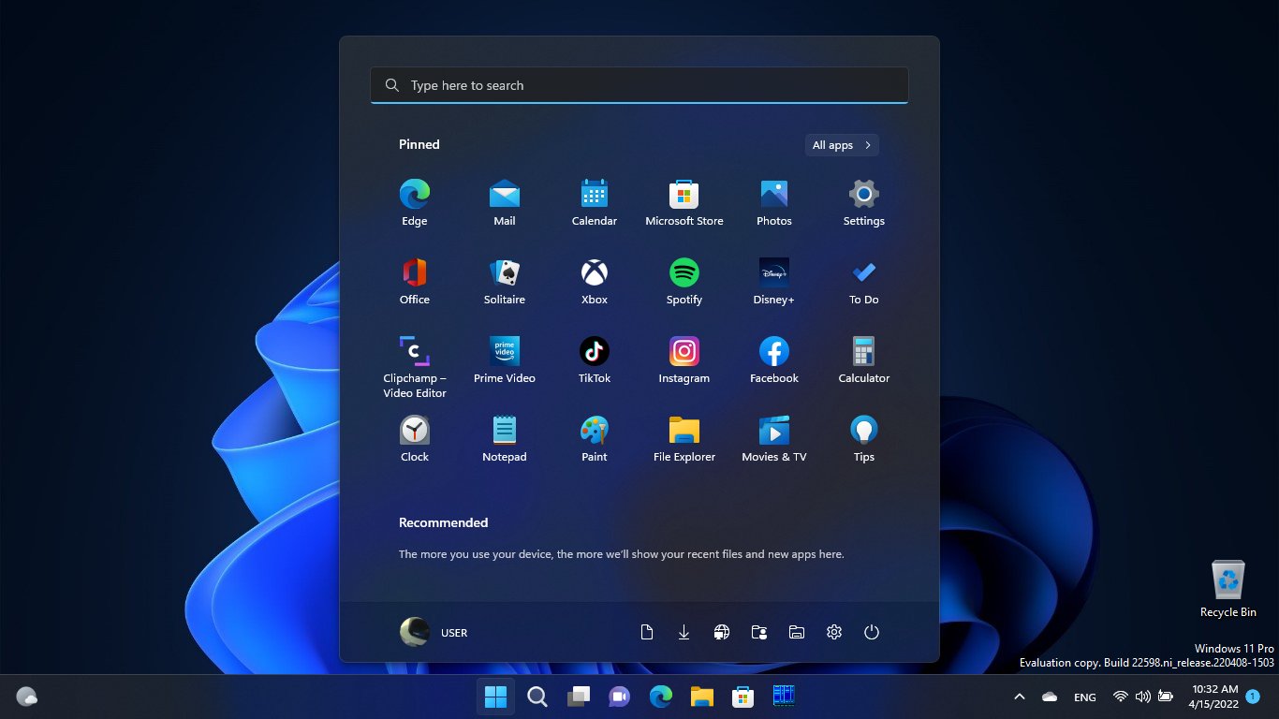Open power options via the power icon
Viewport: 1279px width, 719px height.
(872, 632)
